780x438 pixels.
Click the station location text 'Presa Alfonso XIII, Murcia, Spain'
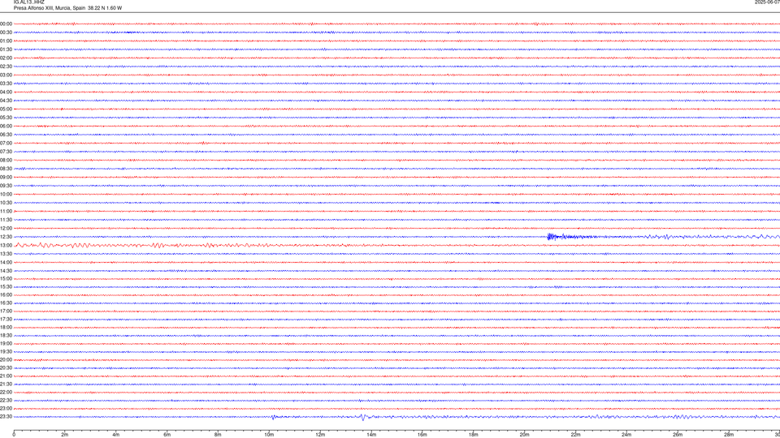coord(50,8)
